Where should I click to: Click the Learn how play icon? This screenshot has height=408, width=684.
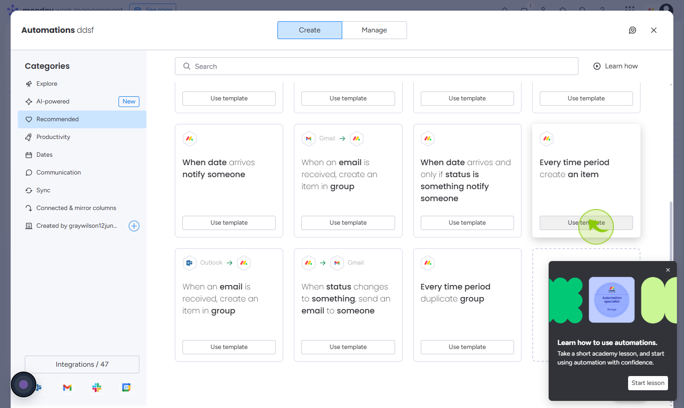click(597, 66)
